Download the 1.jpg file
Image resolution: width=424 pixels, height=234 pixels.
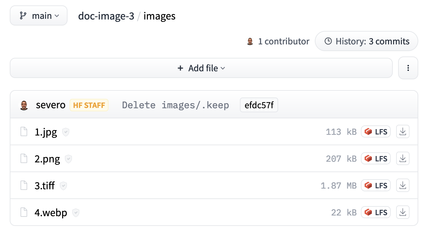pos(403,132)
